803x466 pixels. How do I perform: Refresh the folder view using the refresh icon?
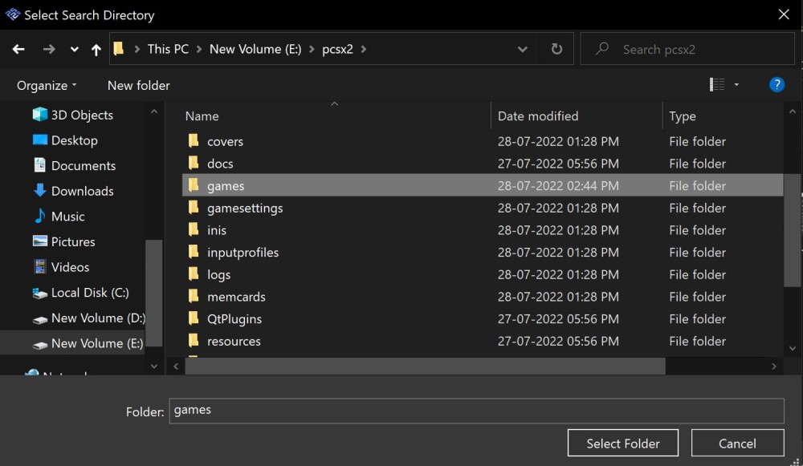tap(556, 49)
